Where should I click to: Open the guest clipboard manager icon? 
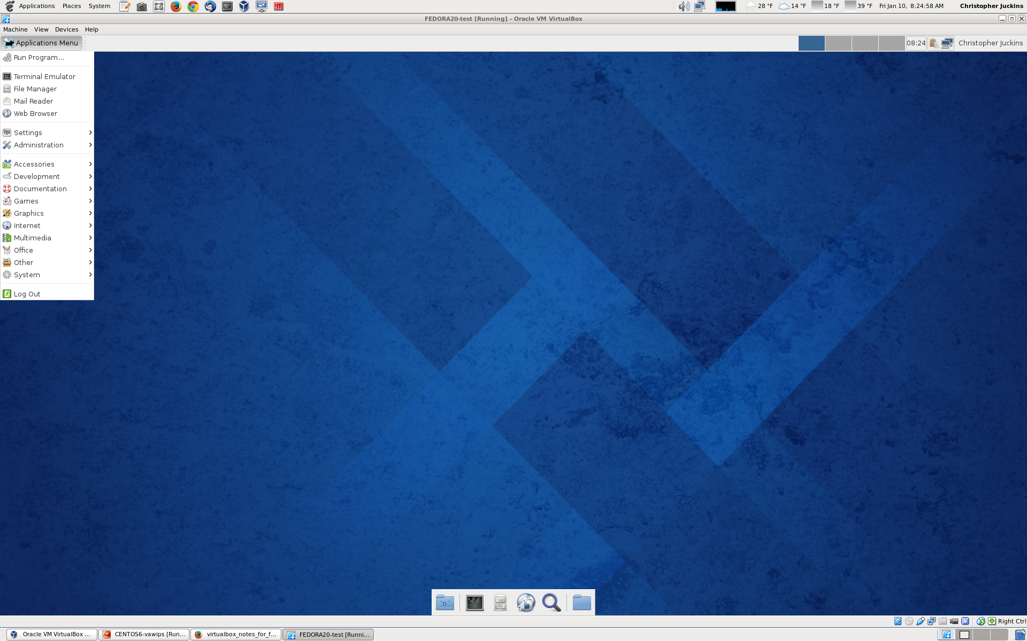point(933,43)
